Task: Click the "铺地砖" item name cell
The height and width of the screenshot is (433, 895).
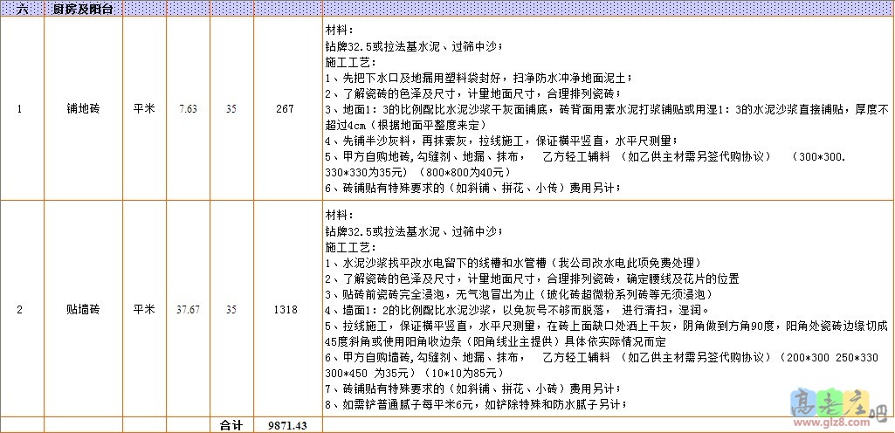Action: (x=83, y=110)
